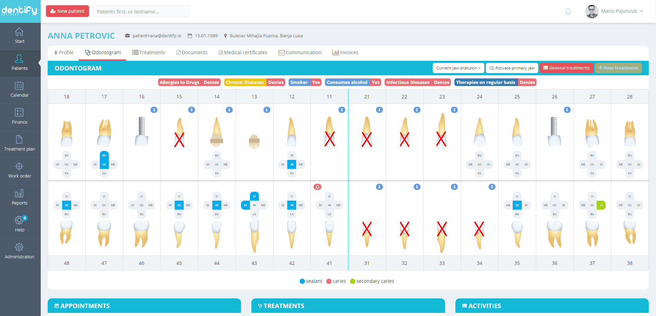
Task: Switch to the Treatments tab
Action: (x=149, y=52)
